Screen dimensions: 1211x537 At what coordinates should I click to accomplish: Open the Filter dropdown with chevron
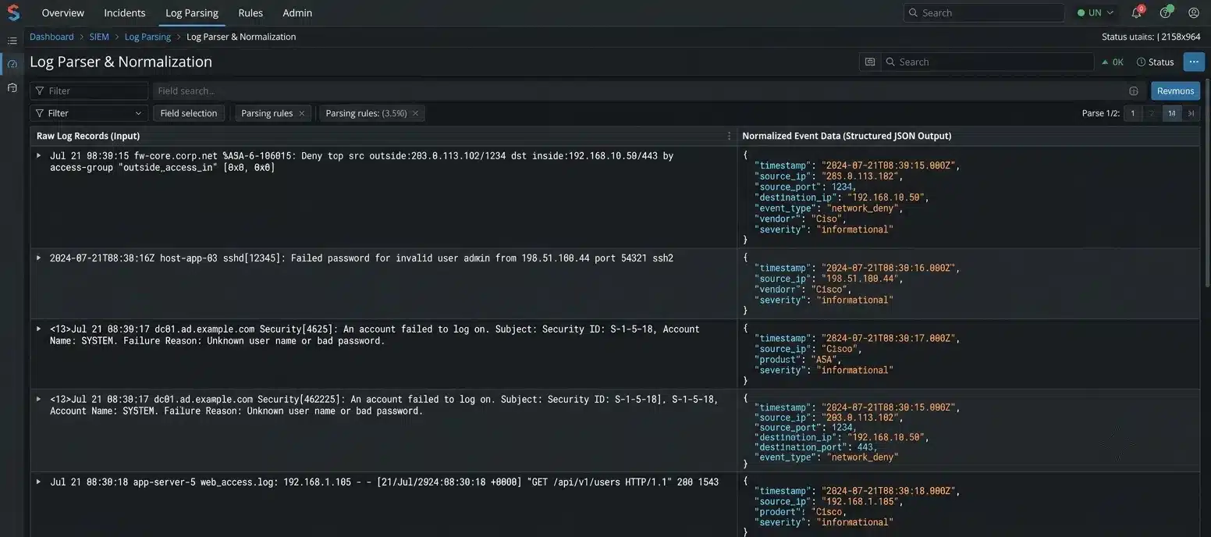click(x=89, y=113)
